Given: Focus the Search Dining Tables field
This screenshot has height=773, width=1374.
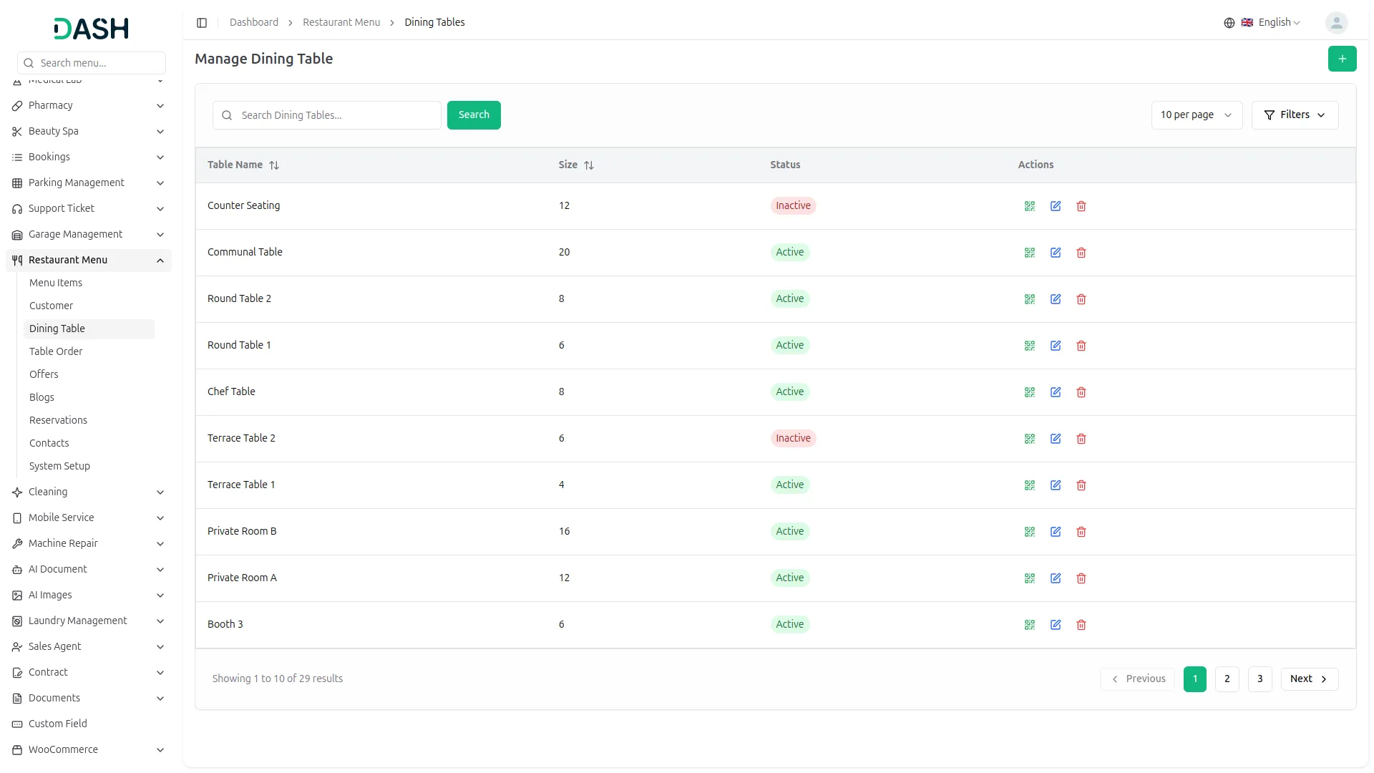Looking at the screenshot, I should click(x=336, y=115).
